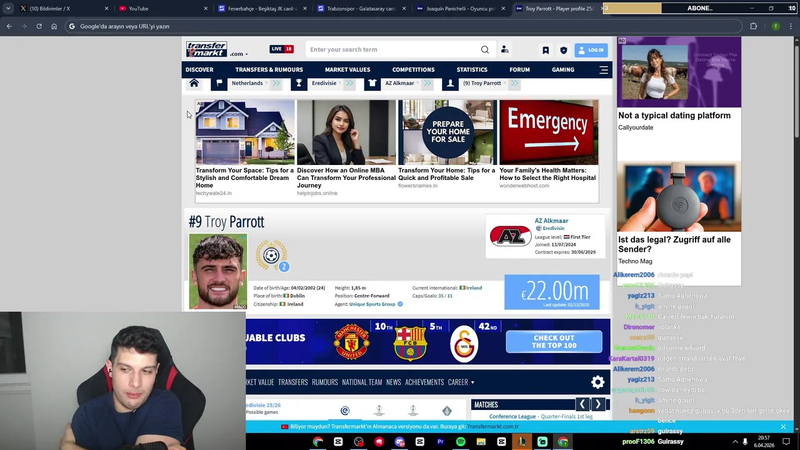Focus the 'Enter your search term' field
This screenshot has width=800, height=450.
point(392,49)
